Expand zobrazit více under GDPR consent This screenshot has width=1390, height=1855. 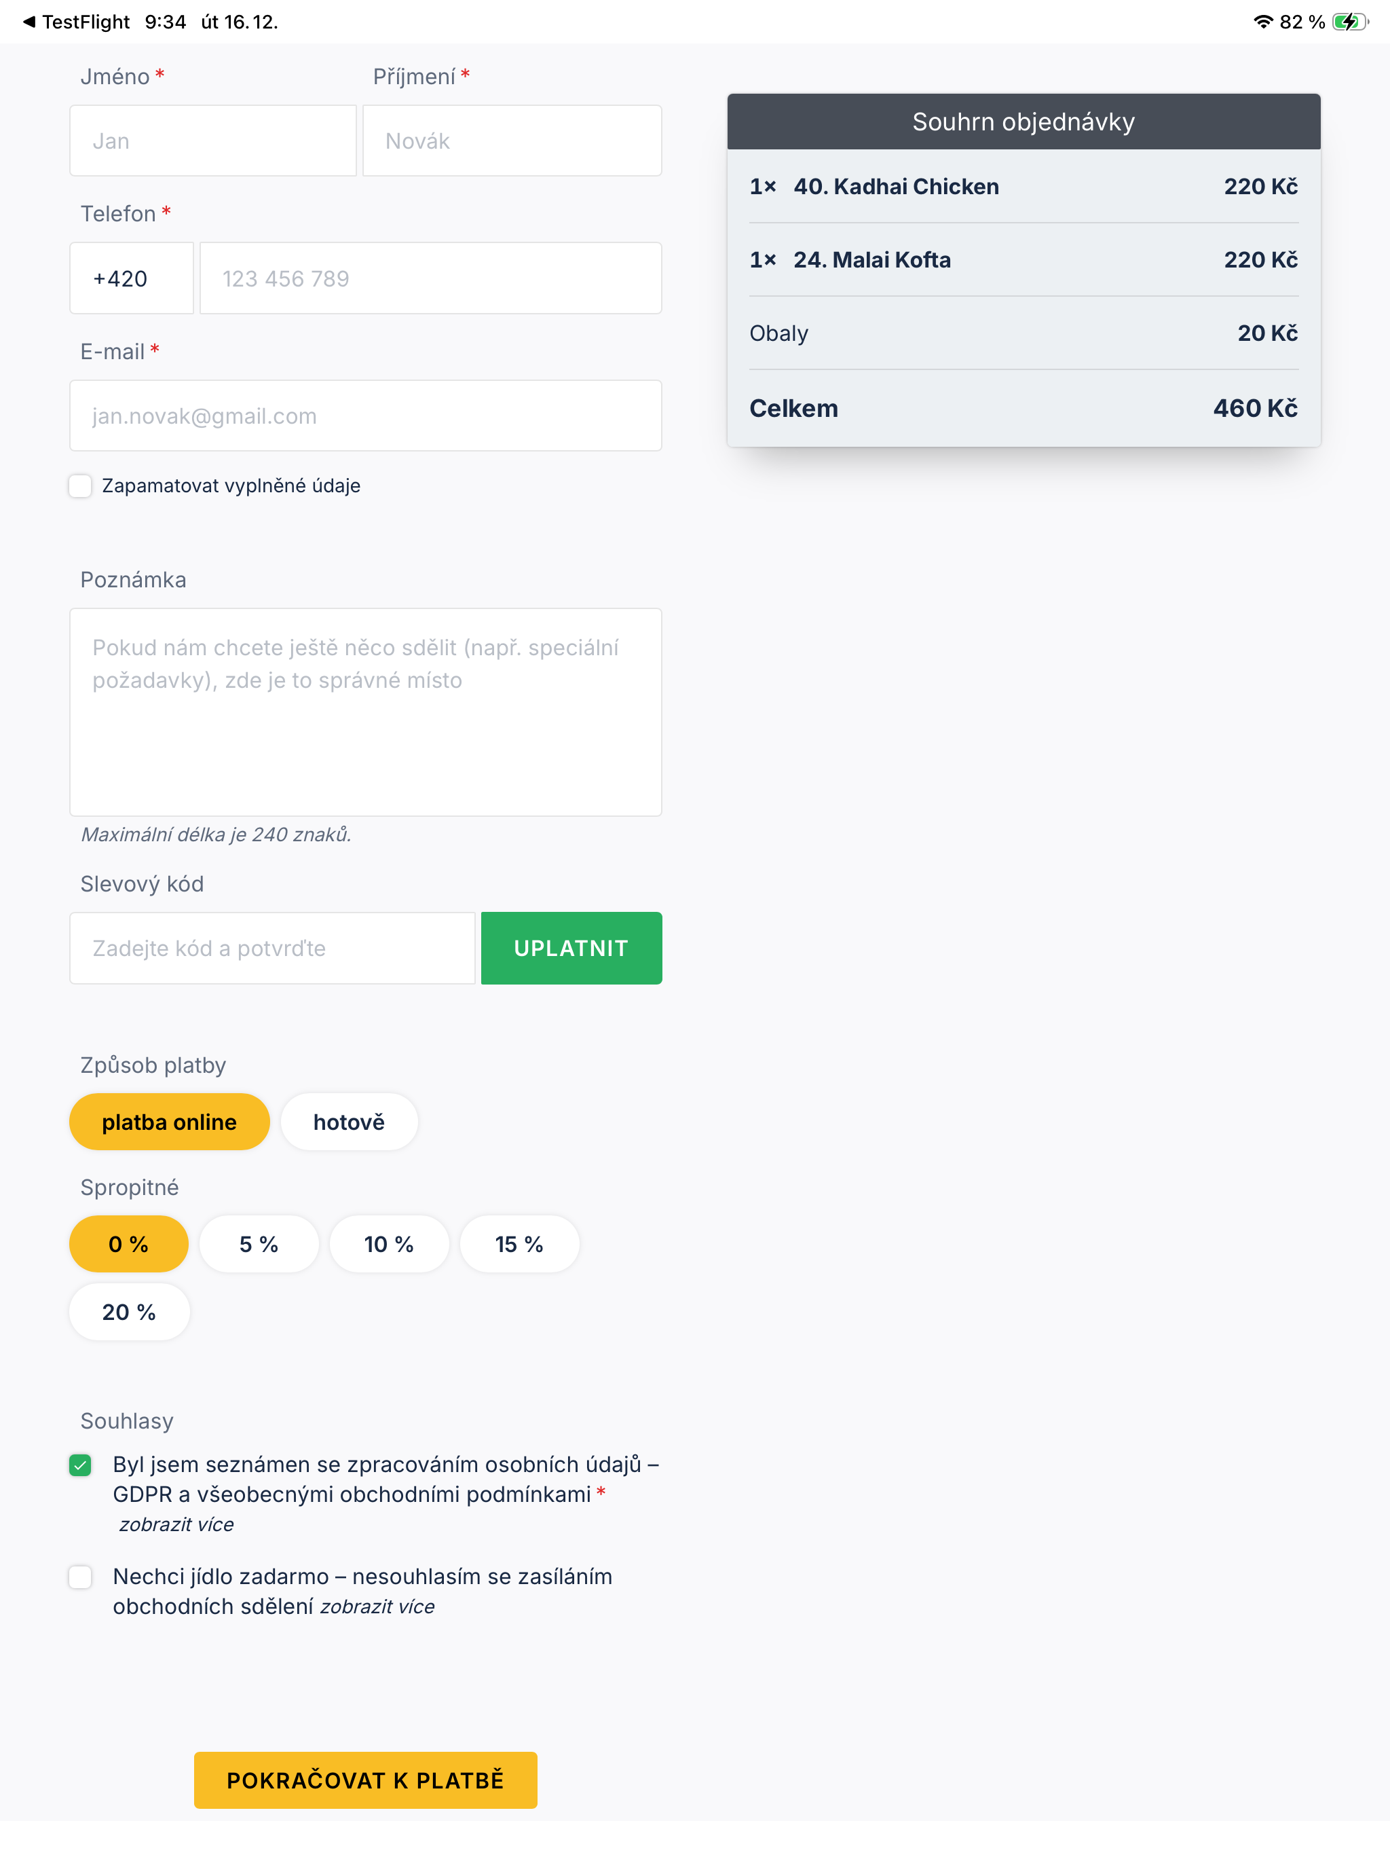(x=176, y=1524)
